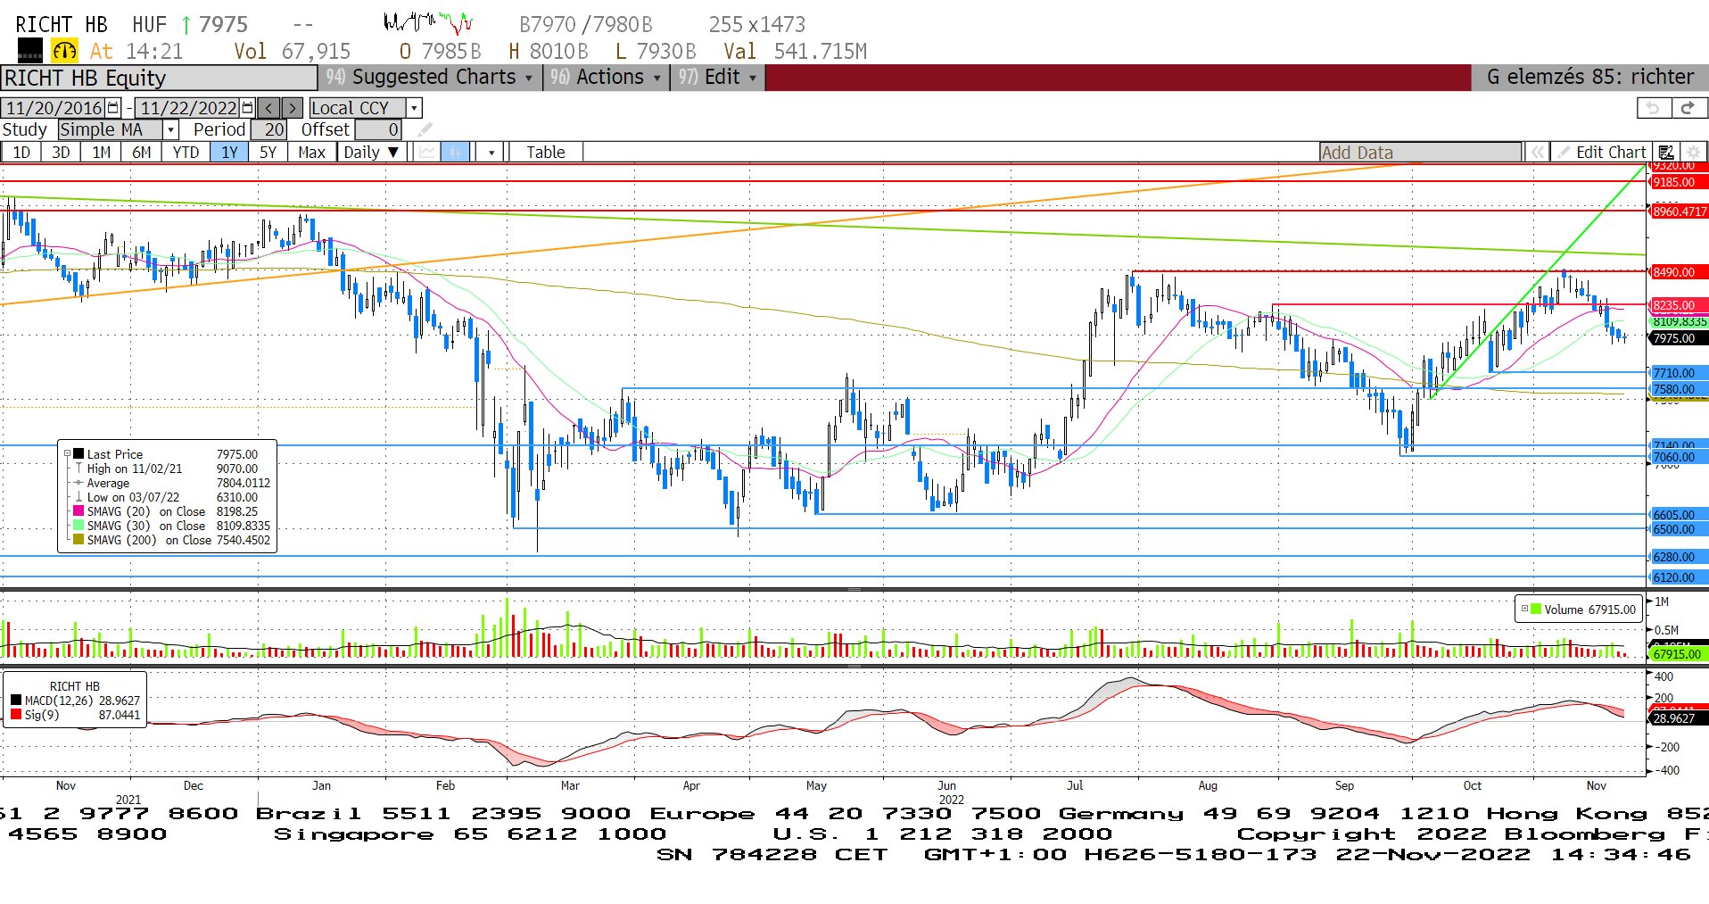The width and height of the screenshot is (1709, 904).
Task: Open the end date calendar picker
Action: click(247, 108)
